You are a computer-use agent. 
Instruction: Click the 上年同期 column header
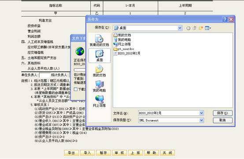pyautogui.click(x=185, y=6)
